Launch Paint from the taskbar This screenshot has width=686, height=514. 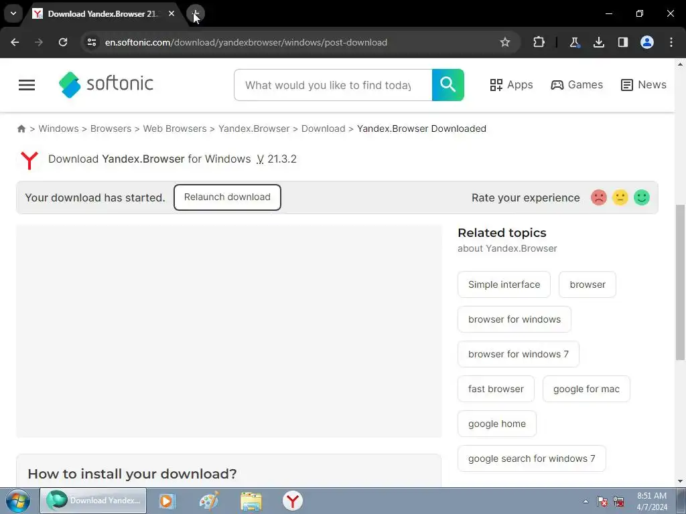209,501
